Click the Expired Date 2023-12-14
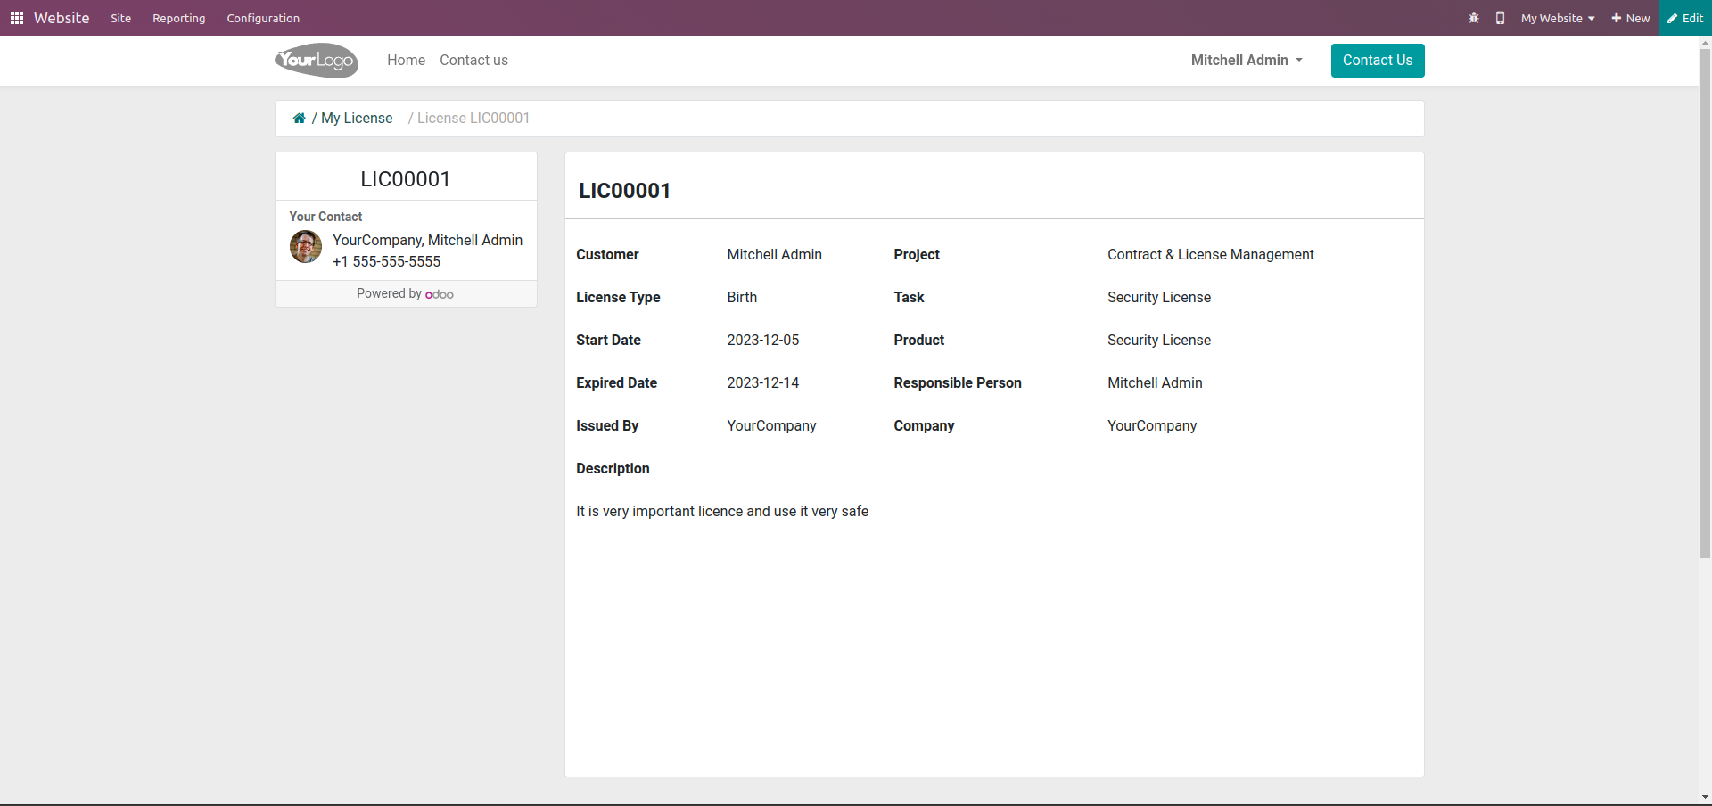 763,382
